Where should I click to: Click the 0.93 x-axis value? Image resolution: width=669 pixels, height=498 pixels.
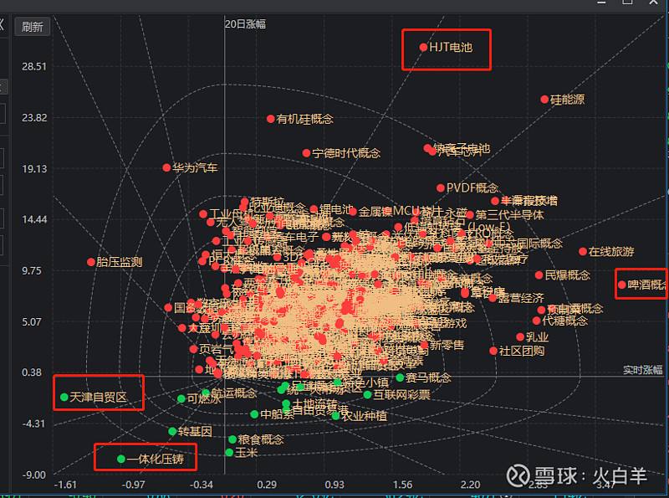point(334,485)
